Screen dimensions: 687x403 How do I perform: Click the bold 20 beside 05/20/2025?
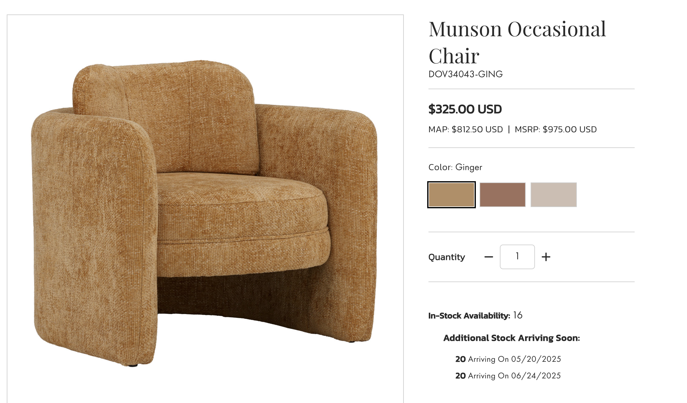[x=460, y=359]
